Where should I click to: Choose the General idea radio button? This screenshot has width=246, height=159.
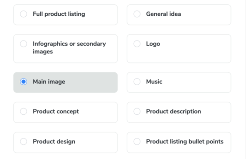click(137, 14)
